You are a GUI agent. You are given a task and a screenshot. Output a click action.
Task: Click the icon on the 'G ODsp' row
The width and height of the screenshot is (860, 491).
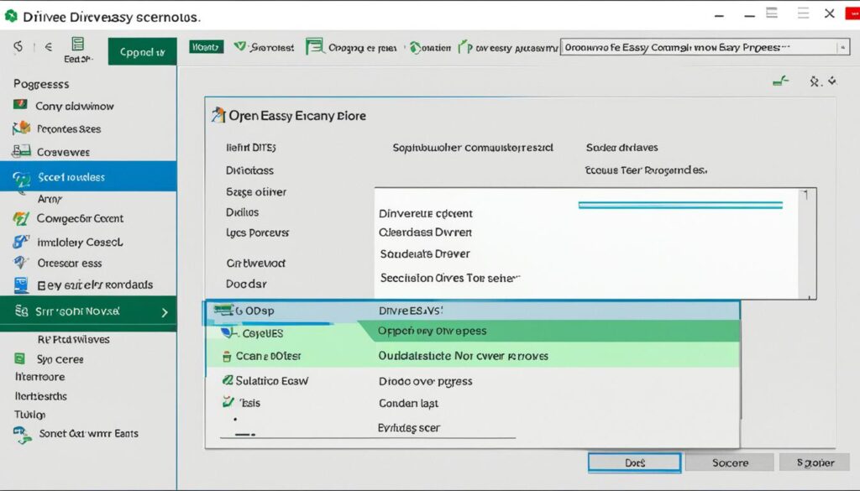[223, 311]
